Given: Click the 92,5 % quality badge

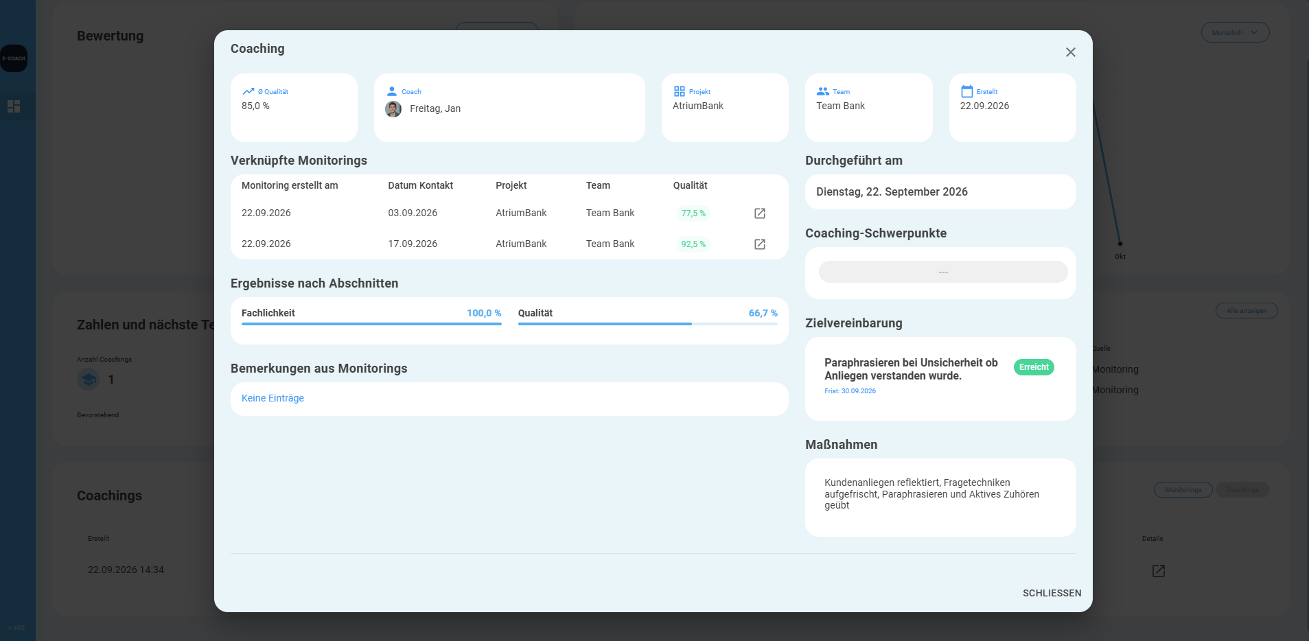Looking at the screenshot, I should tap(693, 244).
